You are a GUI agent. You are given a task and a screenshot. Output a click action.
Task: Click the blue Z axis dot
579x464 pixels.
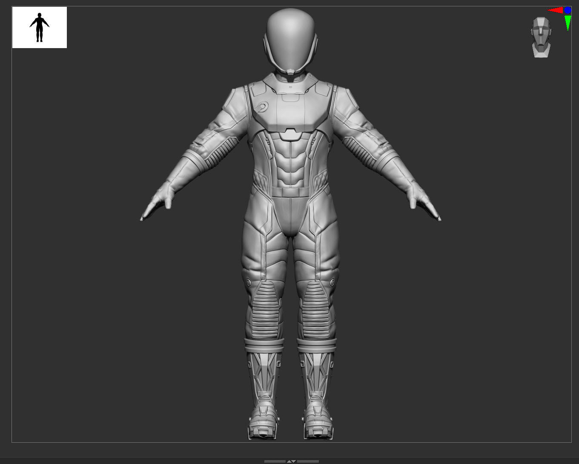point(568,10)
